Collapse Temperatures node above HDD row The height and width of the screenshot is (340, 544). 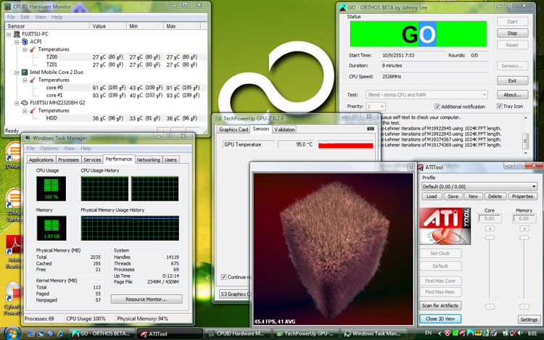click(25, 111)
